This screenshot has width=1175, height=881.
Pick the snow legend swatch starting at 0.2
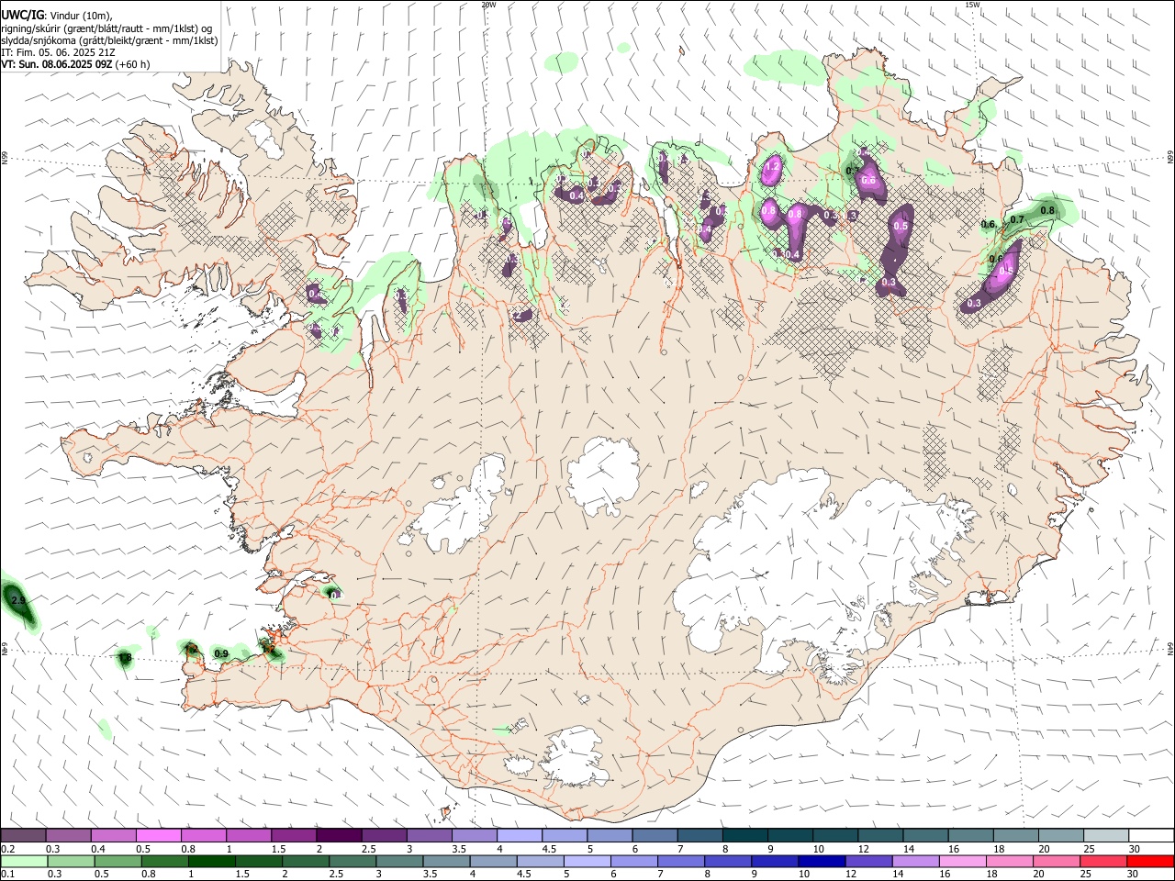tap(23, 836)
